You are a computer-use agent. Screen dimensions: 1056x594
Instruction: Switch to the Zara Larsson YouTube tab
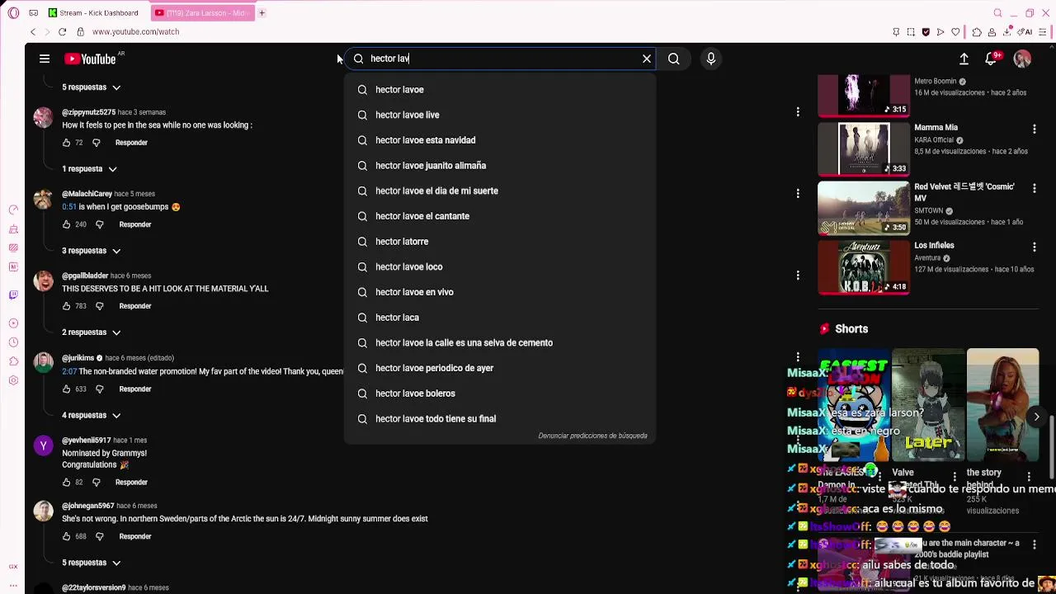pyautogui.click(x=202, y=13)
